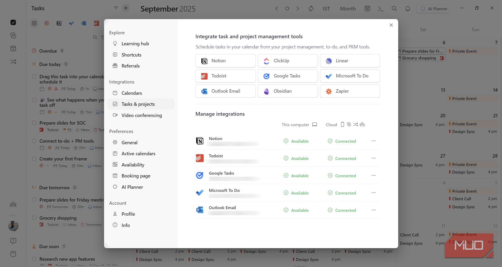Open Learning hub in settings sidebar
The height and width of the screenshot is (267, 502).
pos(141,44)
